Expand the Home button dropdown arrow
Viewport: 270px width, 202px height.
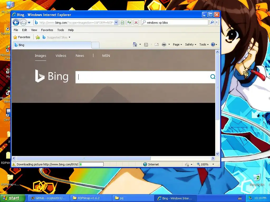(x=140, y=44)
